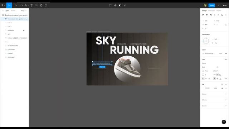This screenshot has width=229, height=129.
Task: Click the Align horizontal centers icon
Action: (207, 15)
